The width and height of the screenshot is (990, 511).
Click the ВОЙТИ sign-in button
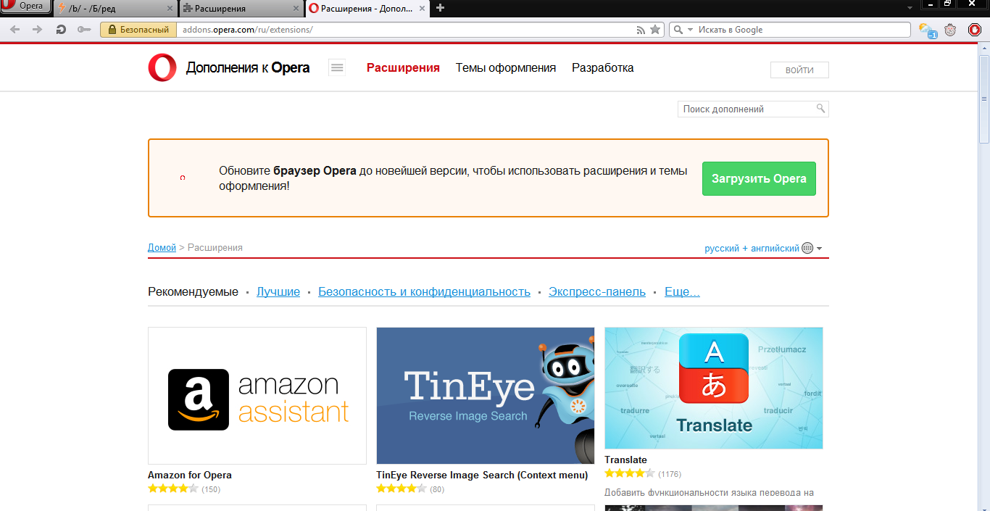tap(799, 70)
